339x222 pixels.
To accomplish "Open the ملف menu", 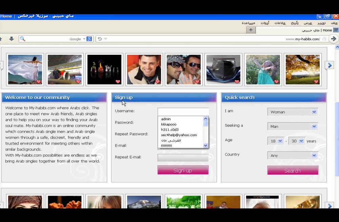I will tap(334, 23).
